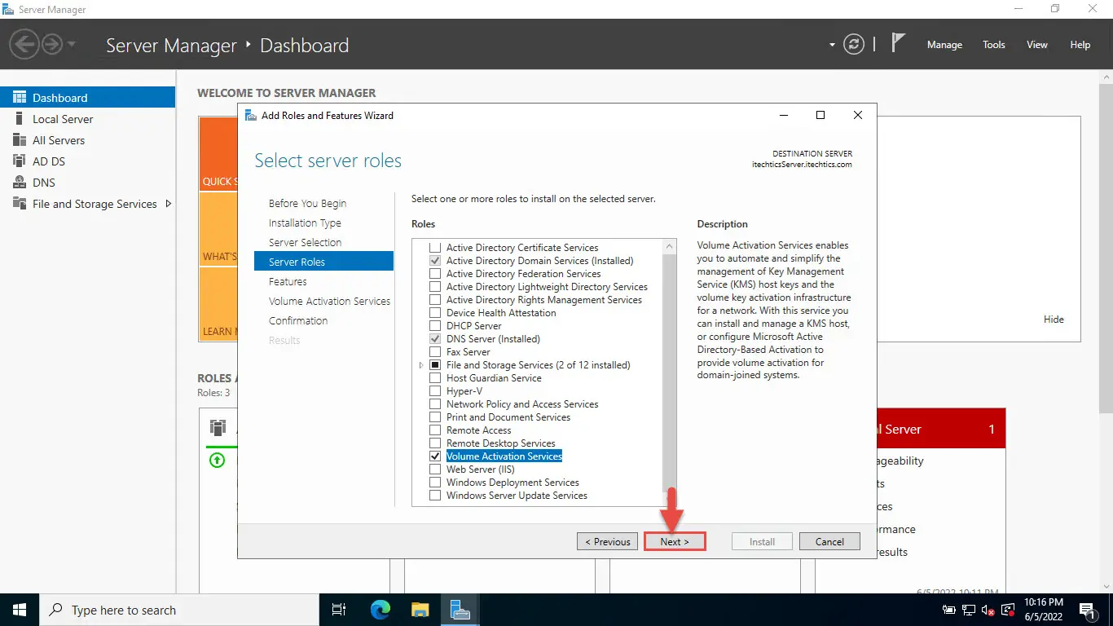Go to Before You Begin step
The image size is (1113, 626).
coord(308,204)
